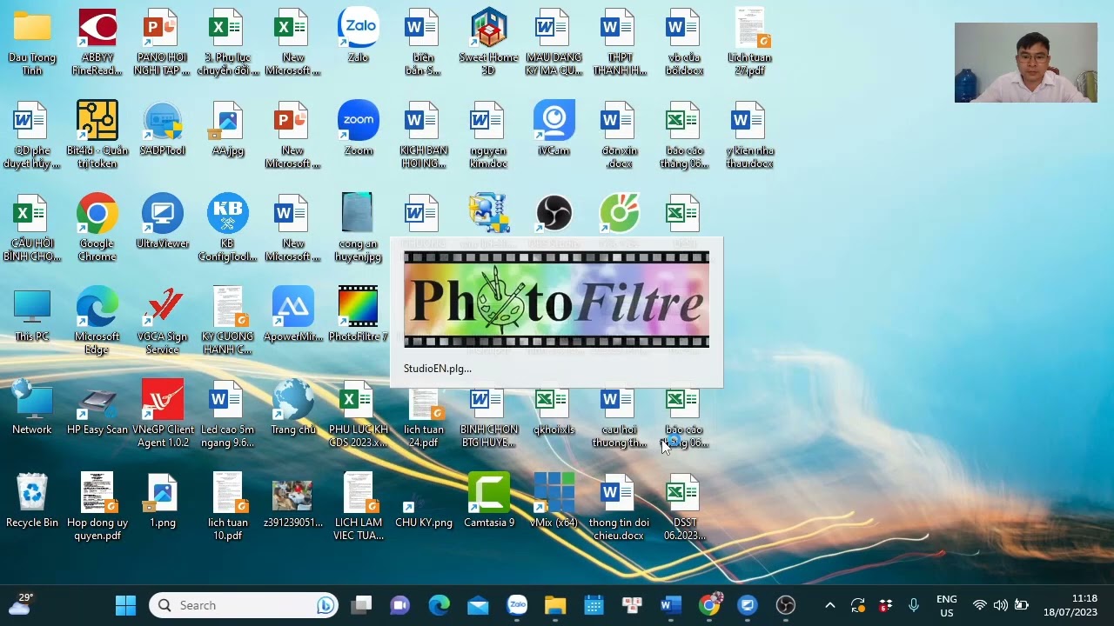Screen dimensions: 1114x626
Task: Open y kien nha thau.docx
Action: click(749, 135)
